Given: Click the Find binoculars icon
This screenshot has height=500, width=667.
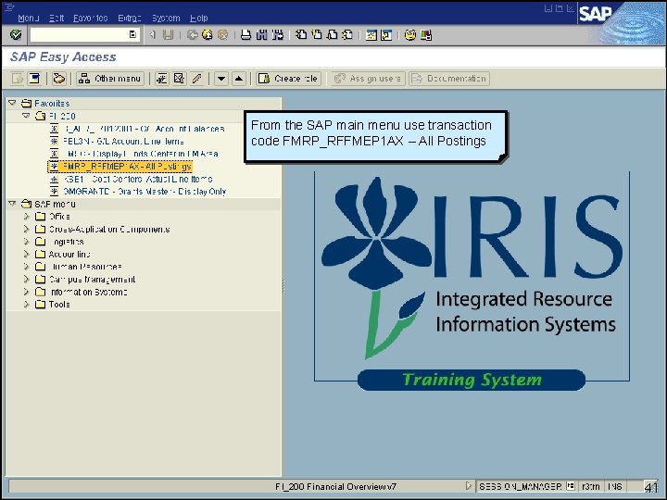Looking at the screenshot, I should point(261,35).
